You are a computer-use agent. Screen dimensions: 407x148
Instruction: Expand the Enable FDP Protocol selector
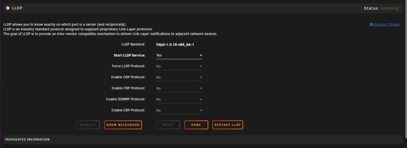coord(179,88)
